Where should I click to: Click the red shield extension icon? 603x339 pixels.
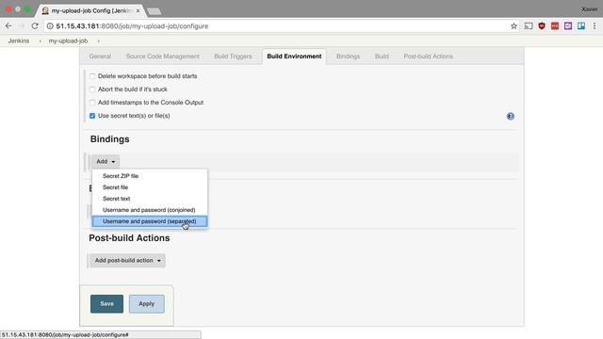tap(542, 26)
